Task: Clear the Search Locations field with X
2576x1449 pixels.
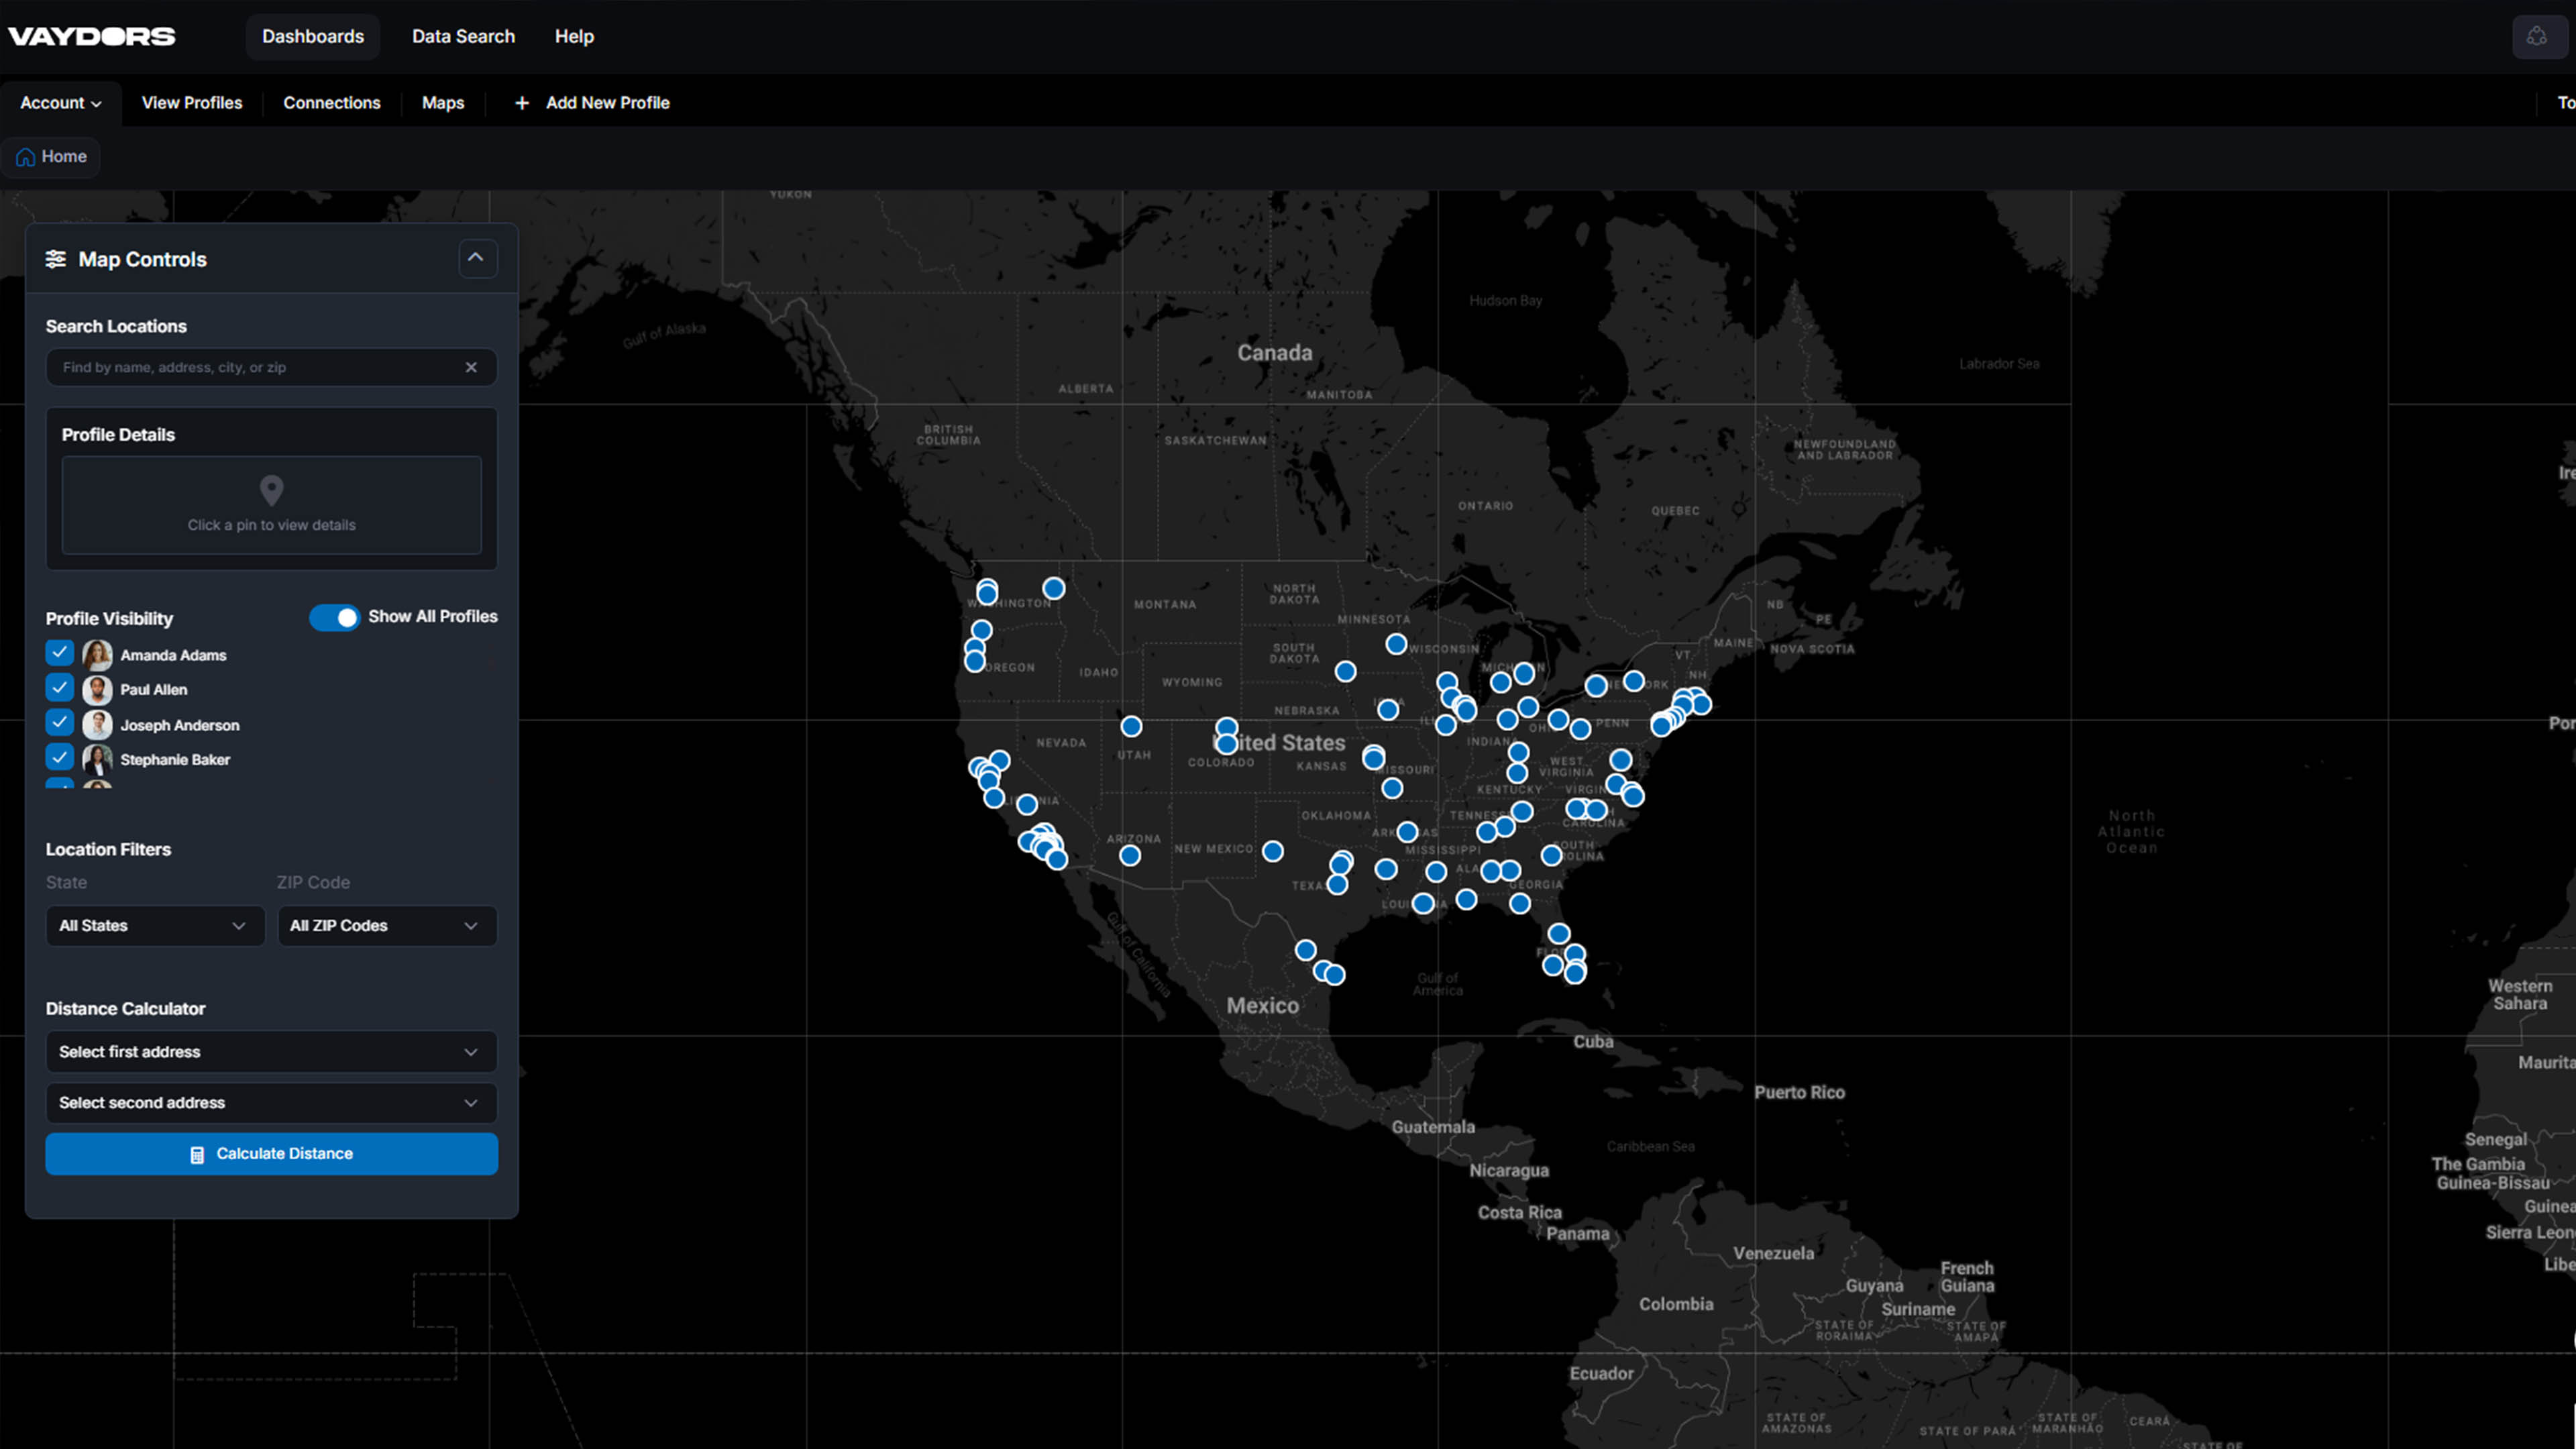Action: (471, 367)
